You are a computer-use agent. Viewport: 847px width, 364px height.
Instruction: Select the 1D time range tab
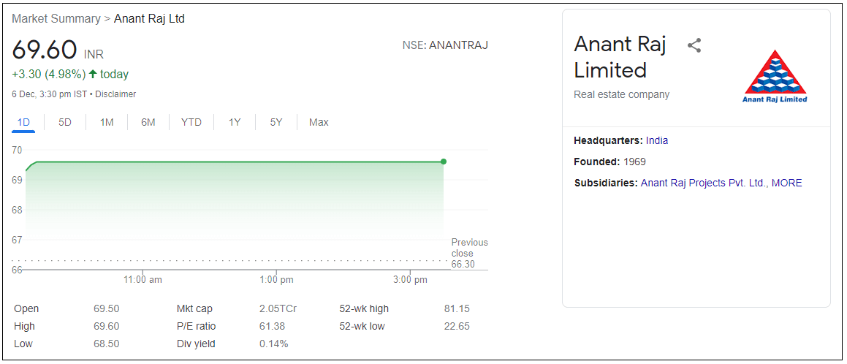coord(23,122)
